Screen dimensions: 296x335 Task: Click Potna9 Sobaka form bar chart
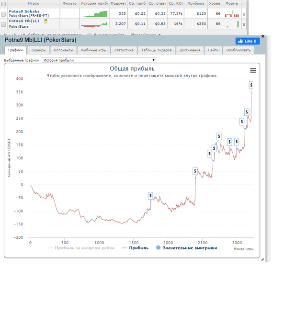[x=232, y=14]
